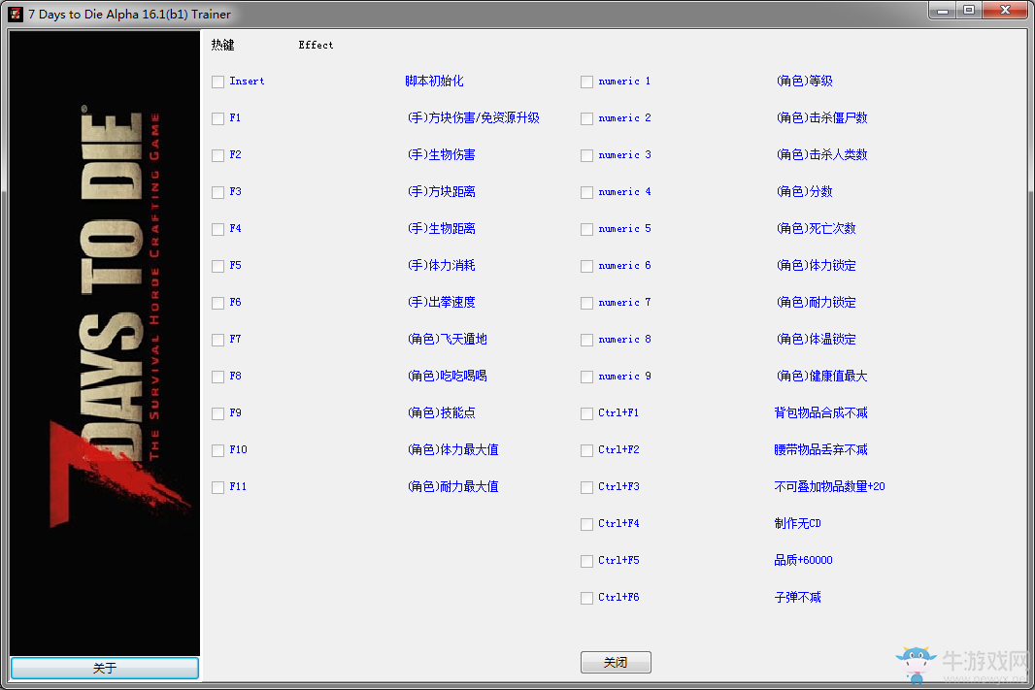1035x690 pixels.
Task: Toggle the numeric 4 checkbox
Action: pos(586,192)
